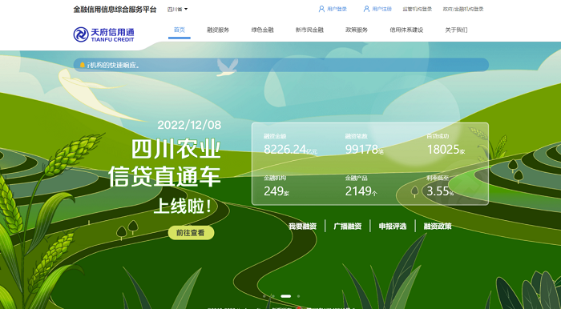Viewport: 561px width, 309px height.
Task: Open the 政策服务 menu
Action: coord(357,30)
